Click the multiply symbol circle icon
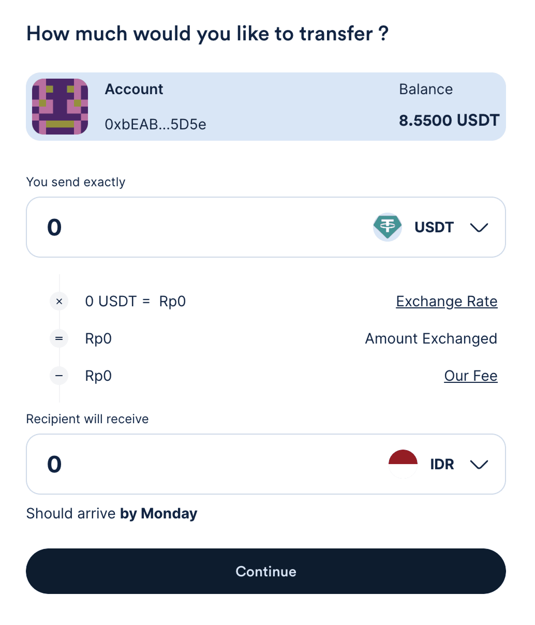Image resolution: width=535 pixels, height=625 pixels. tap(59, 301)
